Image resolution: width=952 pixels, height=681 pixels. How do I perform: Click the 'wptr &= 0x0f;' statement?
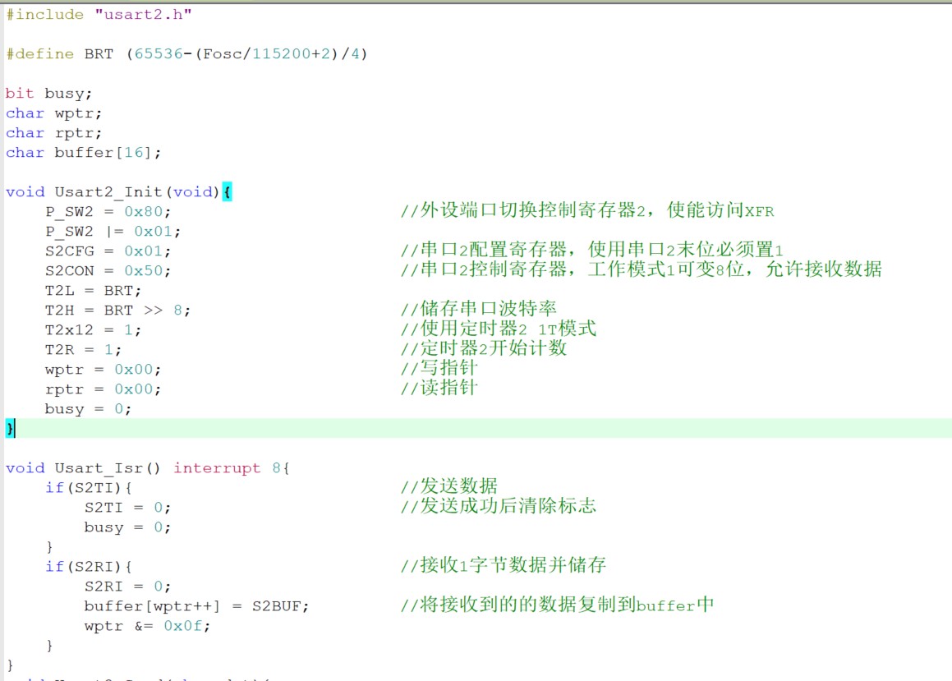click(148, 626)
